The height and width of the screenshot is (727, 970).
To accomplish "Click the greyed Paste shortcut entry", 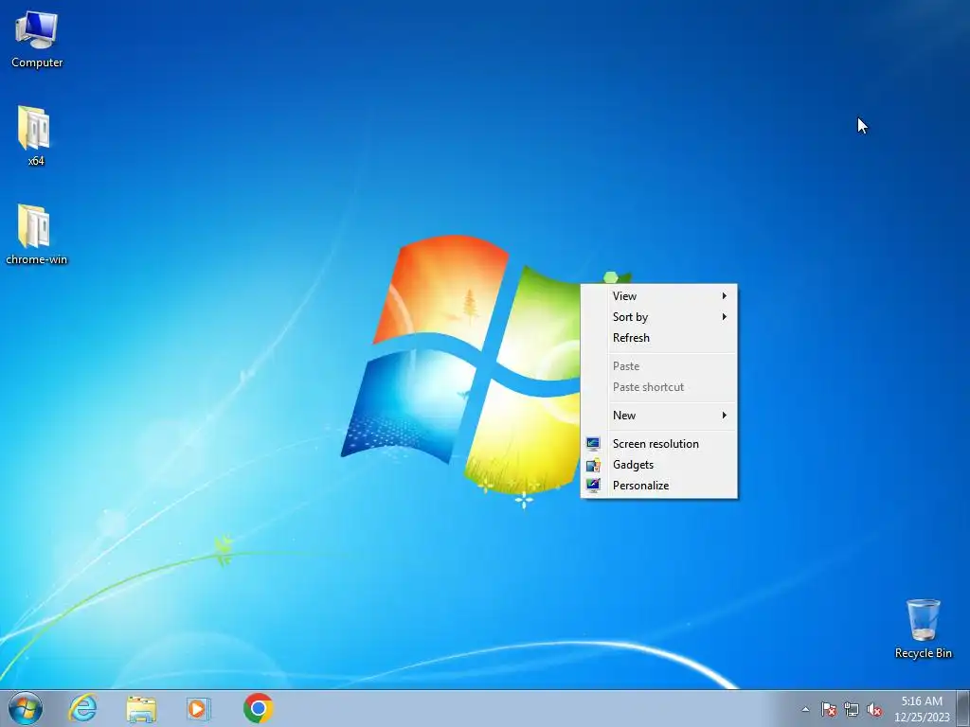I will coord(659,387).
